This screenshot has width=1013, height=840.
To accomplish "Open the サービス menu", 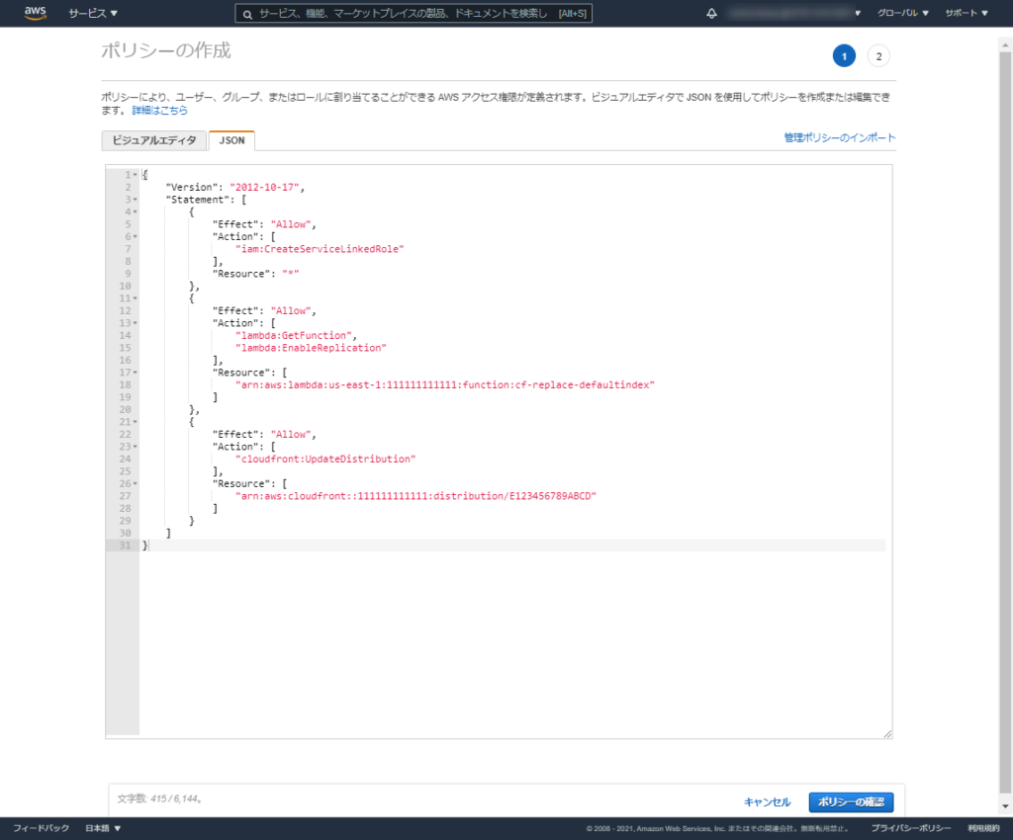I will pyautogui.click(x=87, y=13).
